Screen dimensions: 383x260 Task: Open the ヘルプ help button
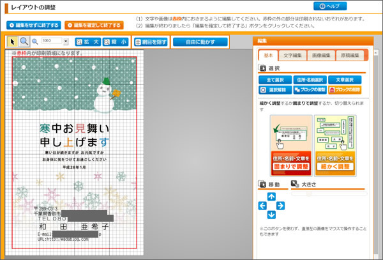(x=330, y=6)
